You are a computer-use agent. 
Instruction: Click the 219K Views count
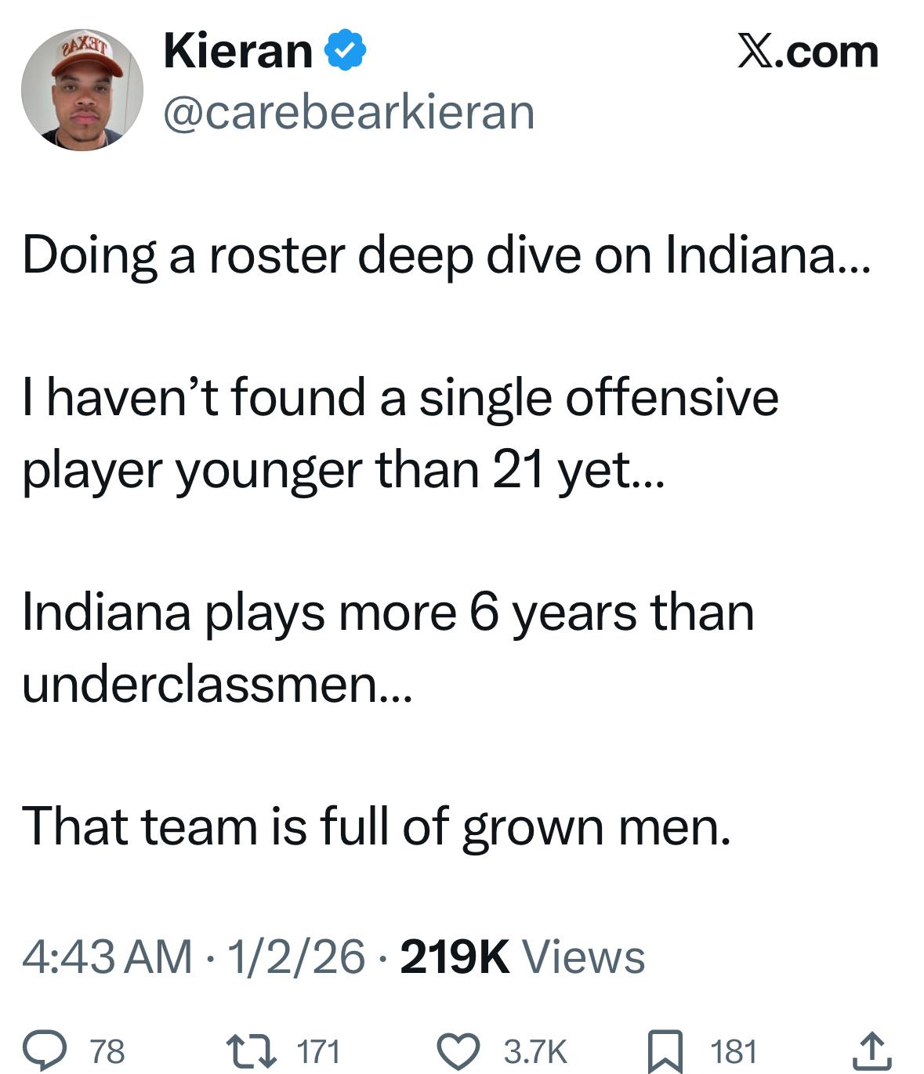[x=522, y=957]
